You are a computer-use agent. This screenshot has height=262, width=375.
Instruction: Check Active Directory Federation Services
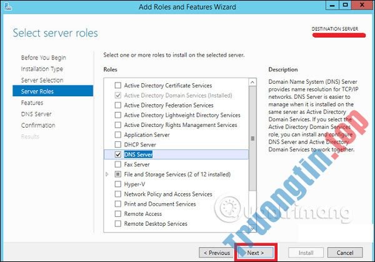(x=118, y=105)
